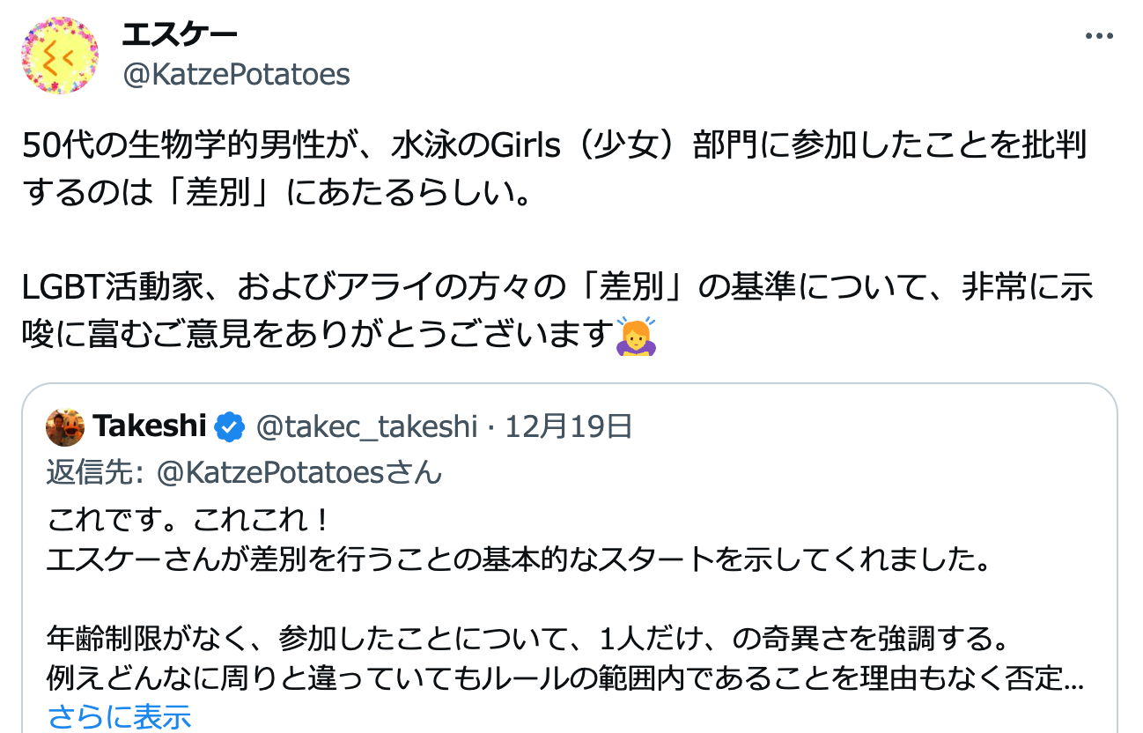Open the エスケー display name link
This screenshot has height=733, width=1143.
(179, 35)
